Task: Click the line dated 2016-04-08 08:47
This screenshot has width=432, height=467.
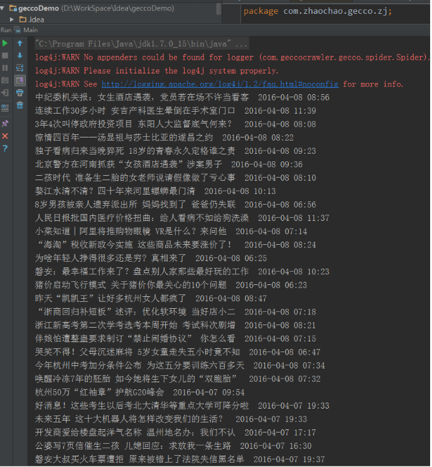Action: tap(151, 299)
